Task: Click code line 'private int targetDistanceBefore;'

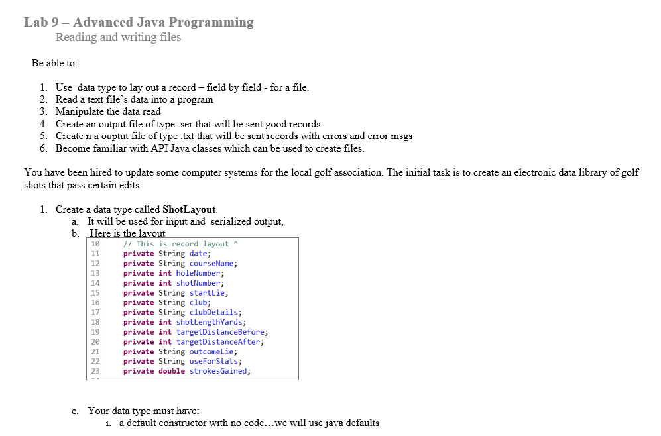Action: [196, 332]
